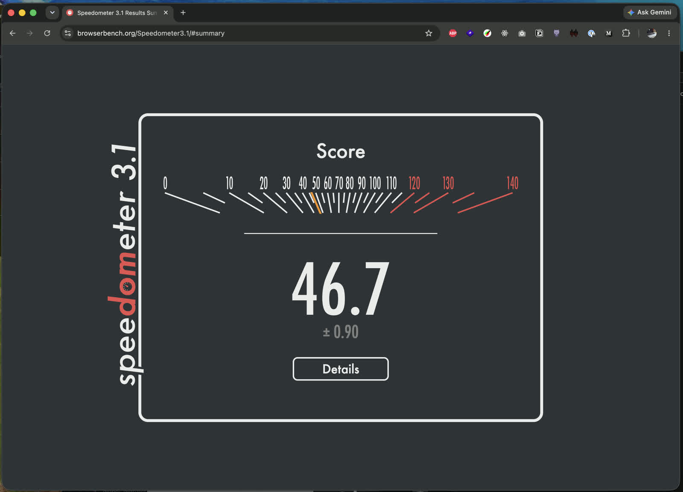Image resolution: width=683 pixels, height=492 pixels.
Task: Open the purple cat face extension
Action: 556,33
